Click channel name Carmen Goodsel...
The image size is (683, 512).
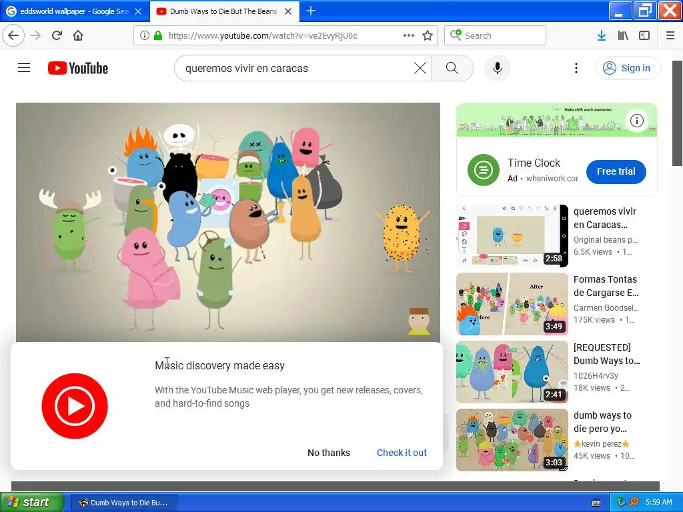606,308
